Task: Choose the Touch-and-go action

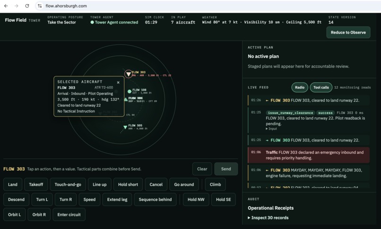Action: click(68, 184)
